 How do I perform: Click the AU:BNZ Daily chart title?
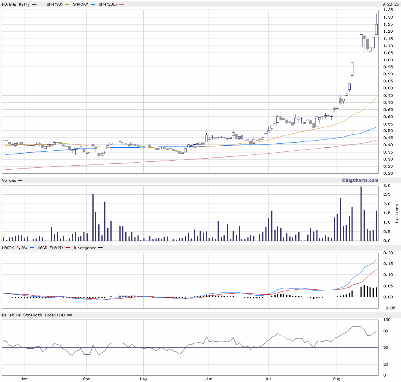tap(16, 4)
